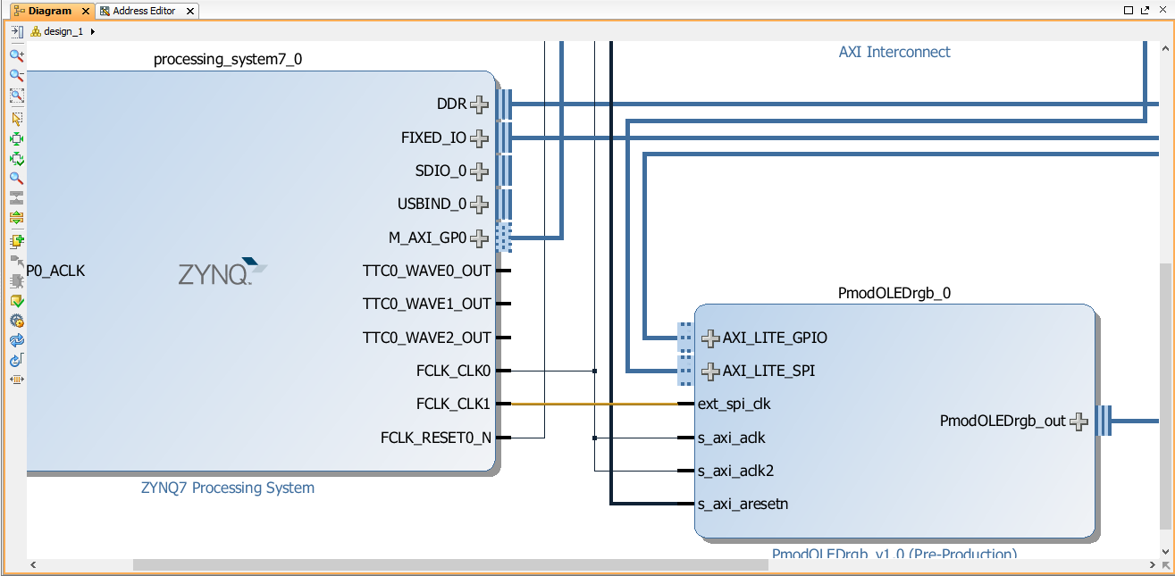The height and width of the screenshot is (576, 1175).
Task: Click the horizontal scrollbar left arrow
Action: tap(33, 564)
